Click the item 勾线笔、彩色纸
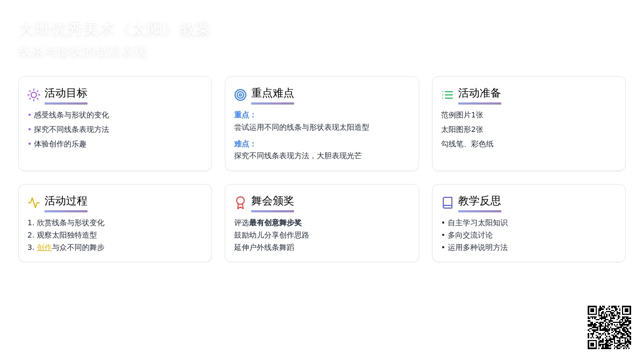The height and width of the screenshot is (362, 644). coord(467,144)
